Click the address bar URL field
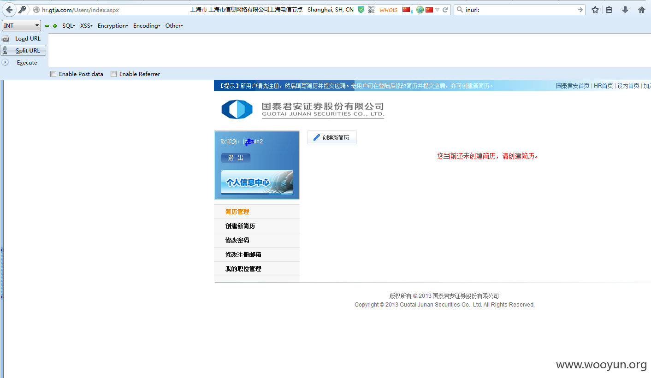This screenshot has height=378, width=651. click(111, 10)
